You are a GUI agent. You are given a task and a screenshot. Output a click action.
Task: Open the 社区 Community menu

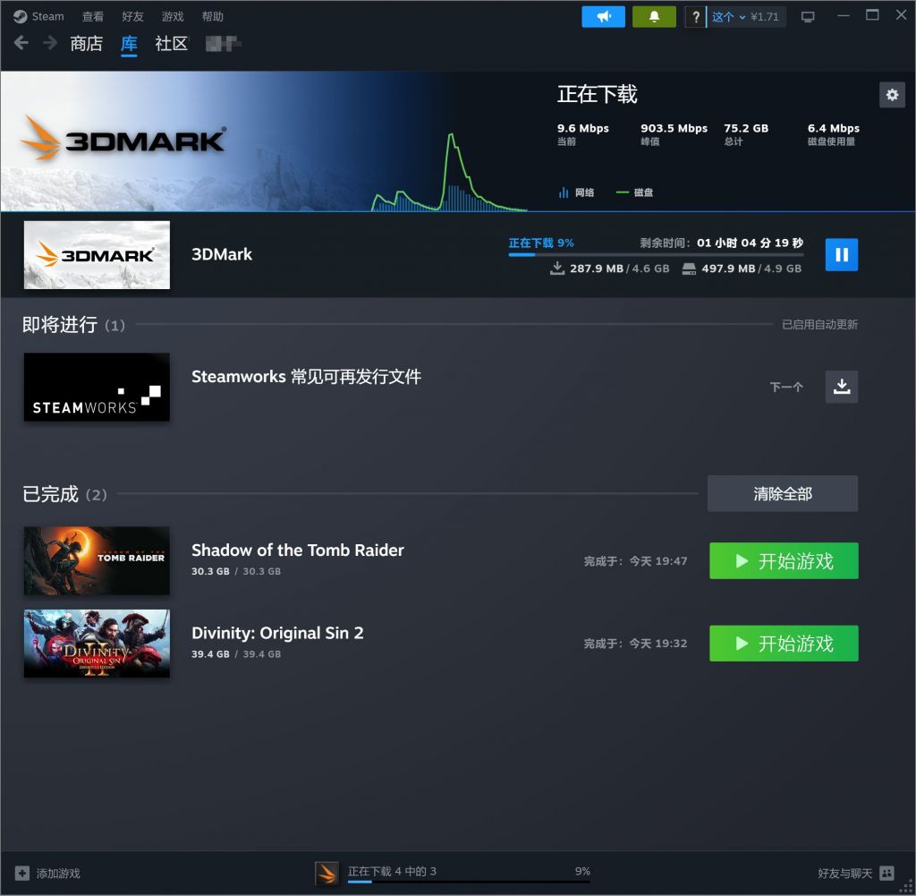171,44
